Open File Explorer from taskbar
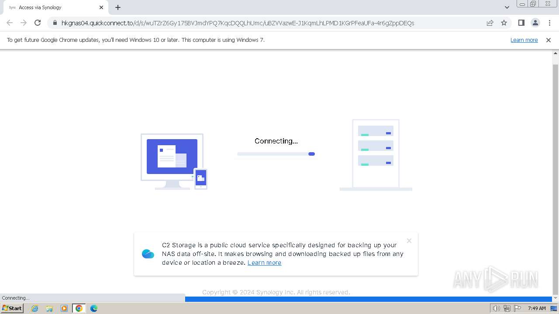The width and height of the screenshot is (559, 314). (x=49, y=308)
